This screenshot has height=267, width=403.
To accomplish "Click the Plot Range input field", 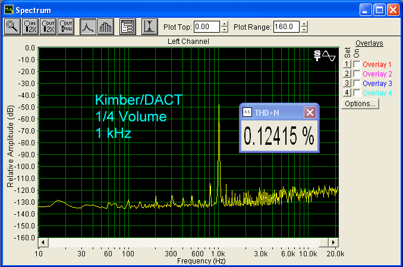I will click(286, 27).
